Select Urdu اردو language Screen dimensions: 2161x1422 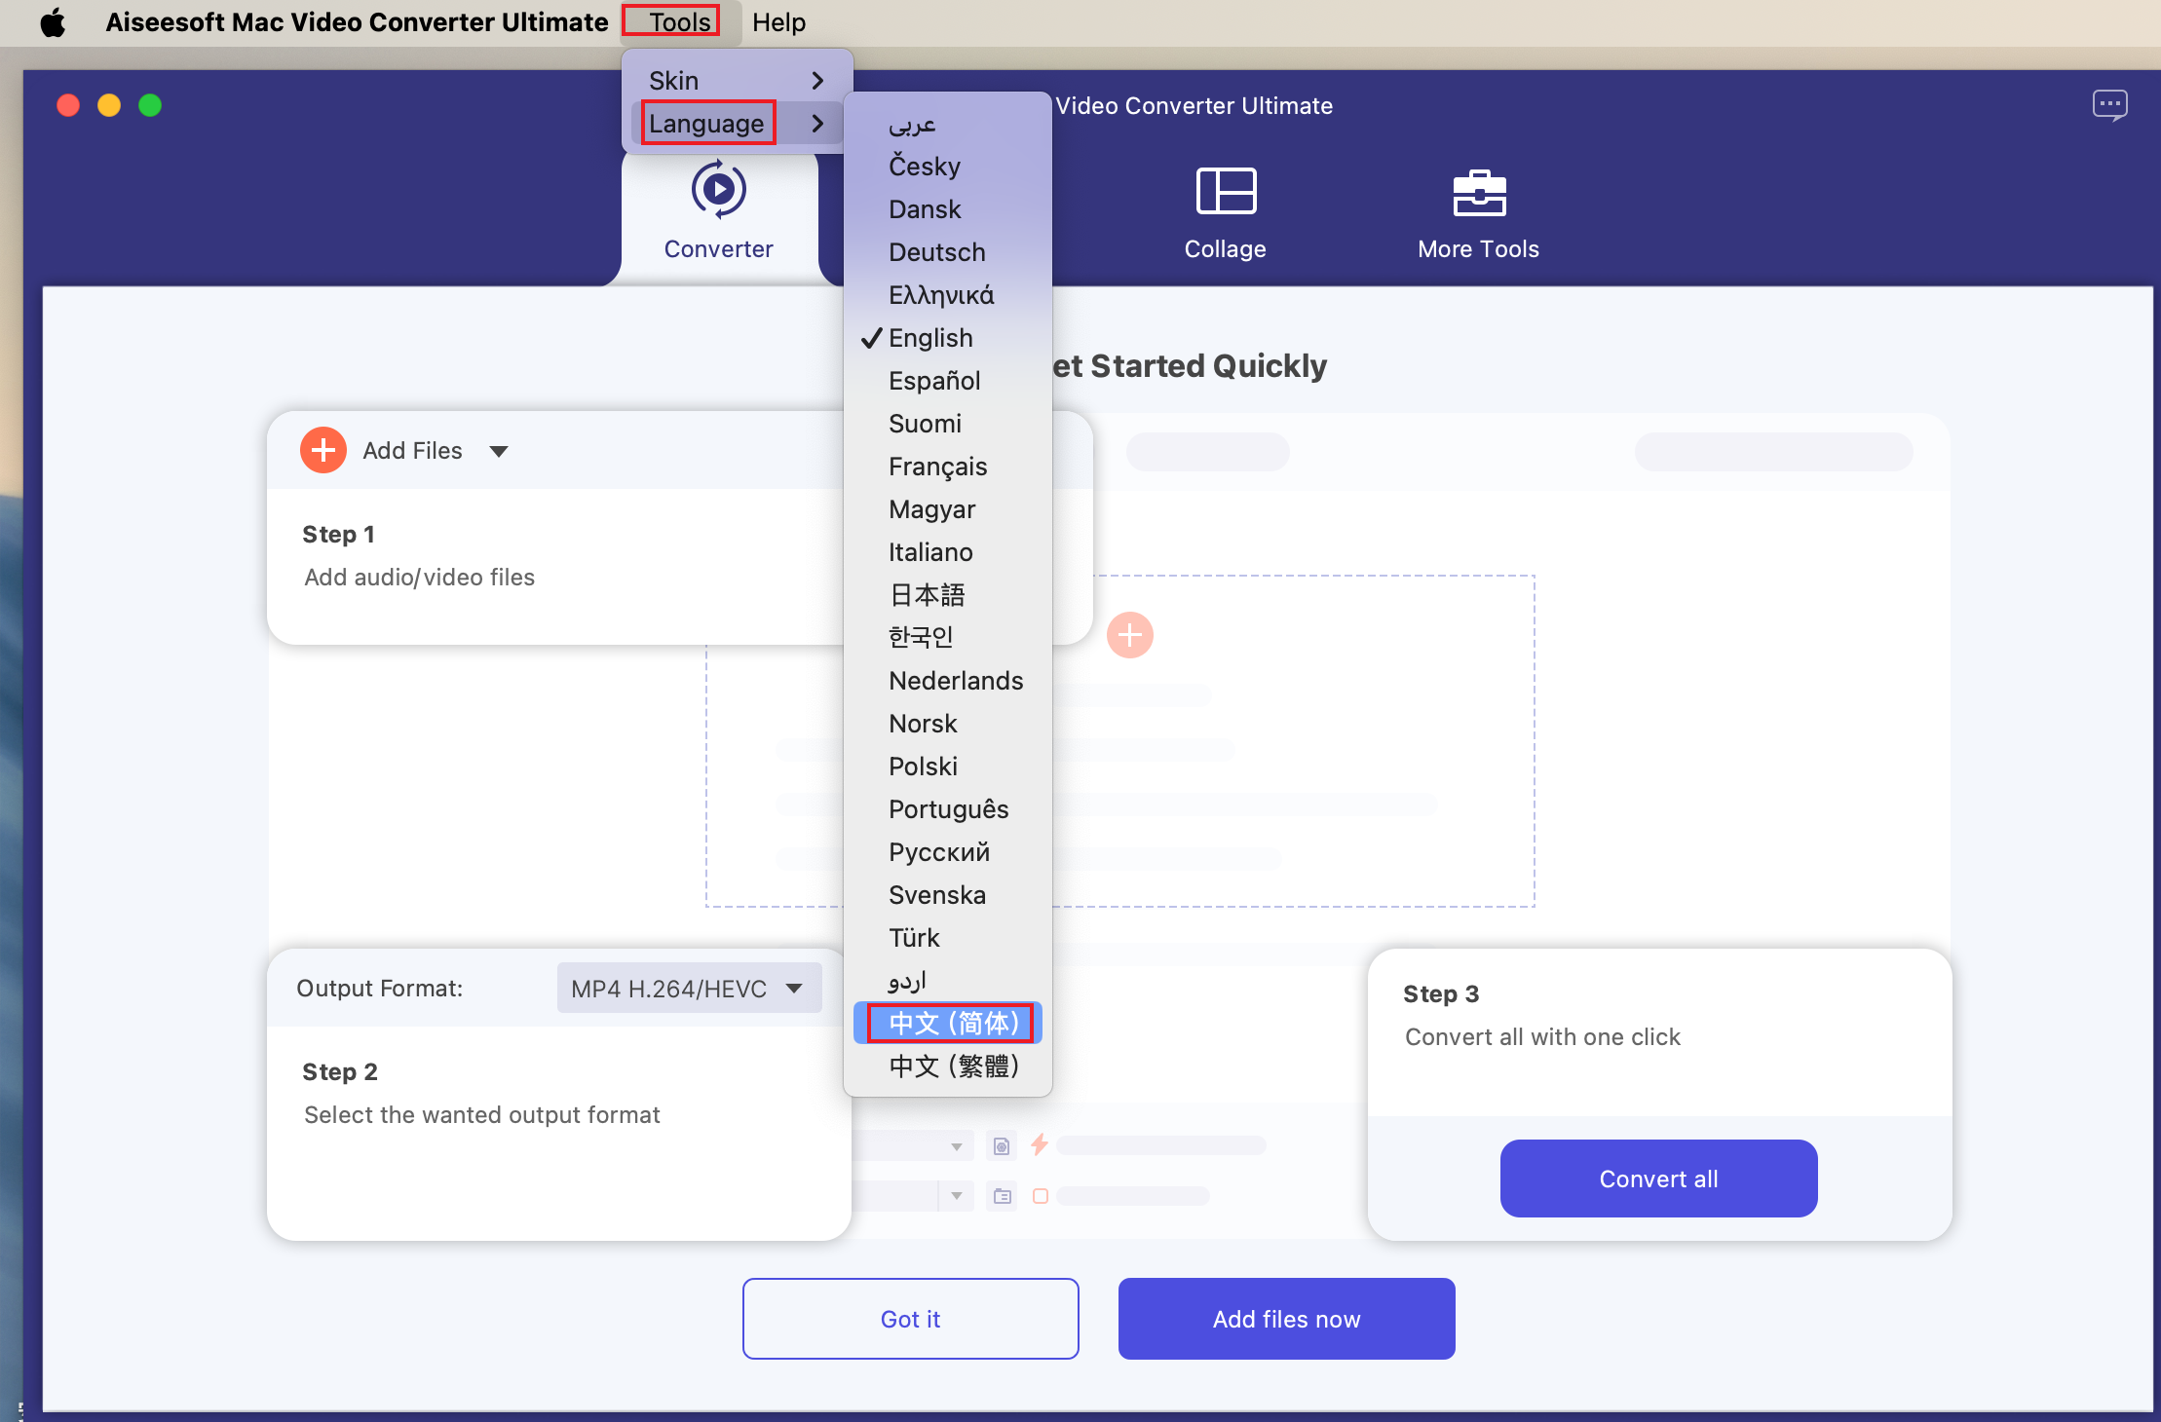(948, 980)
